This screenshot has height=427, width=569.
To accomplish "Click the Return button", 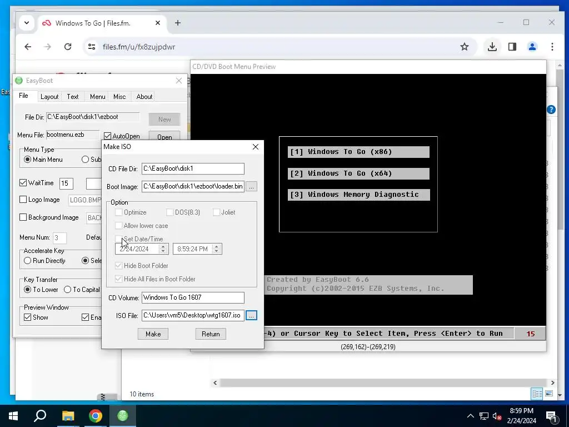I will 211,334.
